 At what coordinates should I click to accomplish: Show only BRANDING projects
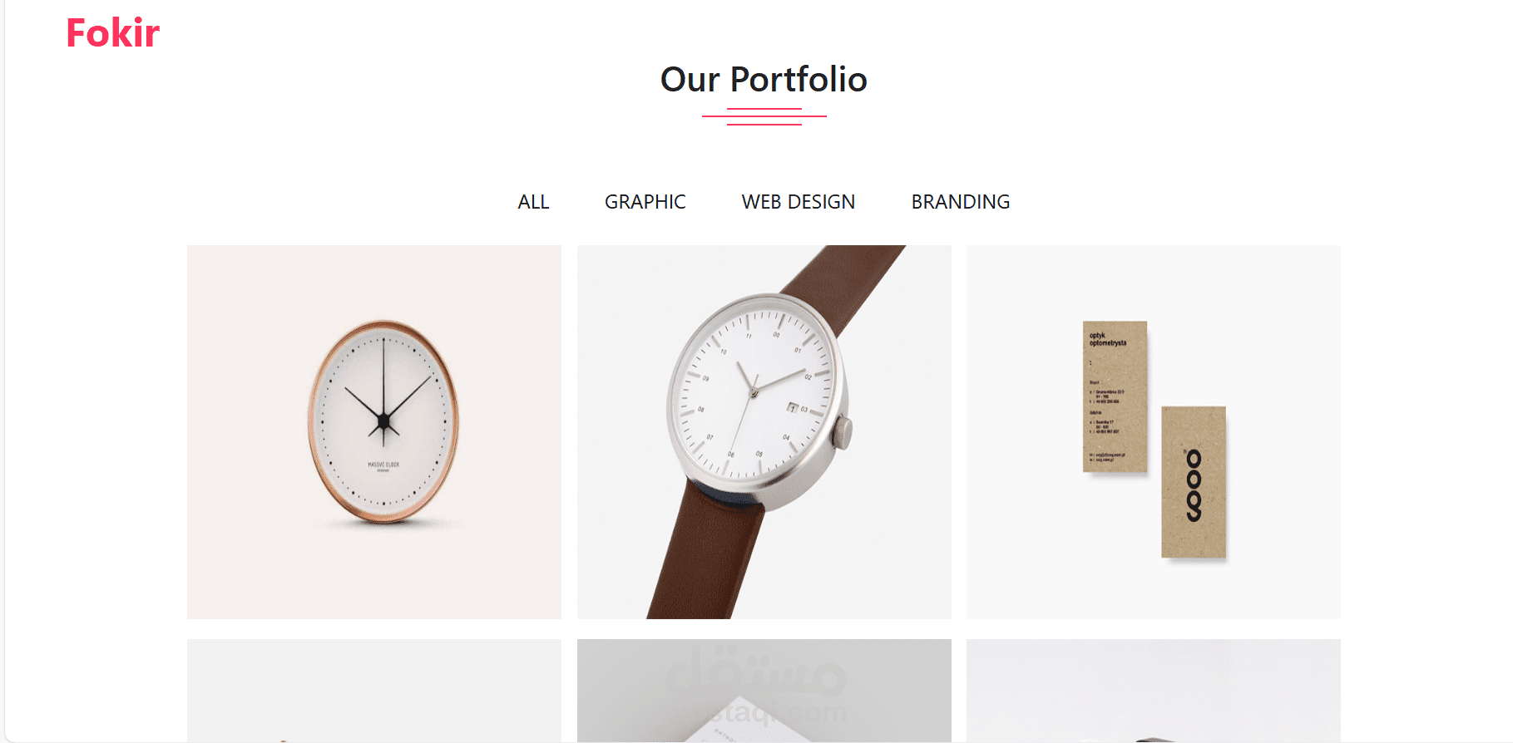click(x=961, y=202)
